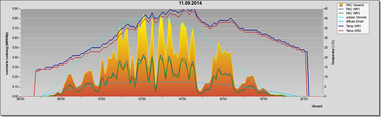Click the 12:00 time axis label

click(x=142, y=99)
